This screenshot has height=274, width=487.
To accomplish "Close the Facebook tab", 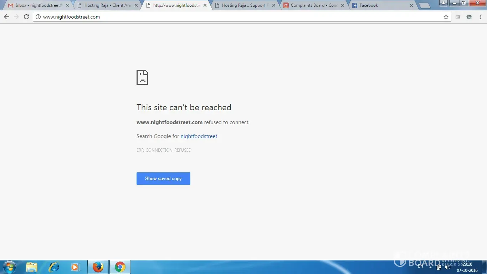I will pos(411,5).
